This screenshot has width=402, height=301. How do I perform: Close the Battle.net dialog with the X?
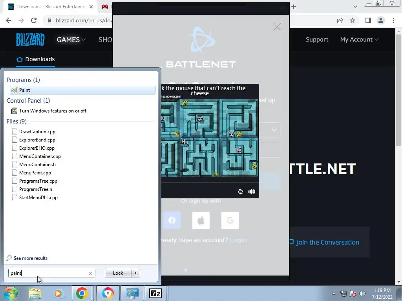click(277, 27)
